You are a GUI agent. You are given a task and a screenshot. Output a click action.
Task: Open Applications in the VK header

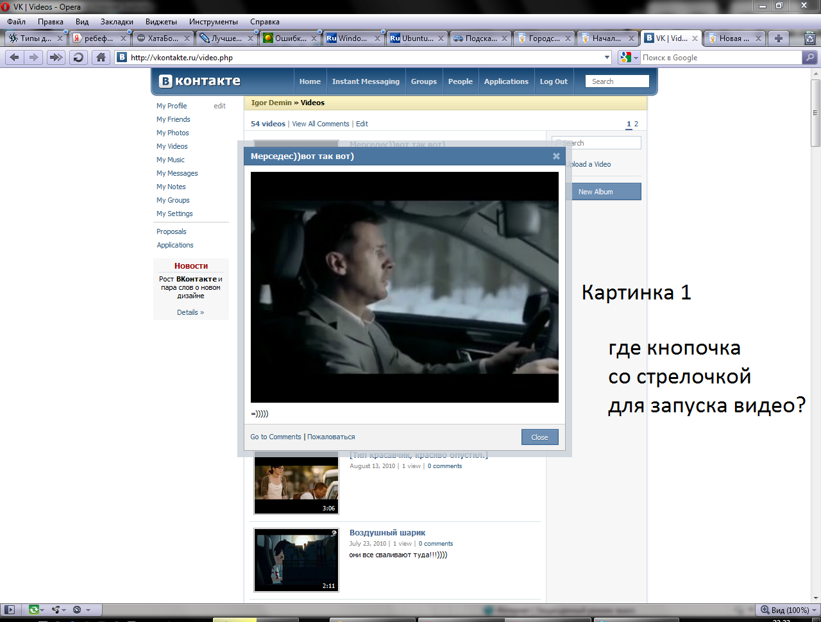[x=506, y=81]
